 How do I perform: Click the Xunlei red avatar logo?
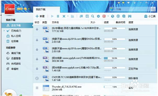click(10, 9)
